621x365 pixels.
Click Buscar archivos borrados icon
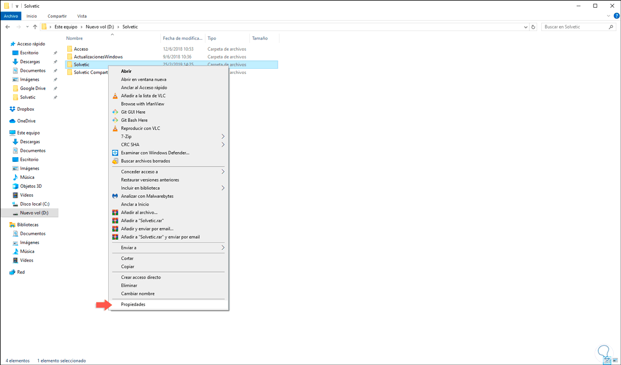click(x=116, y=161)
